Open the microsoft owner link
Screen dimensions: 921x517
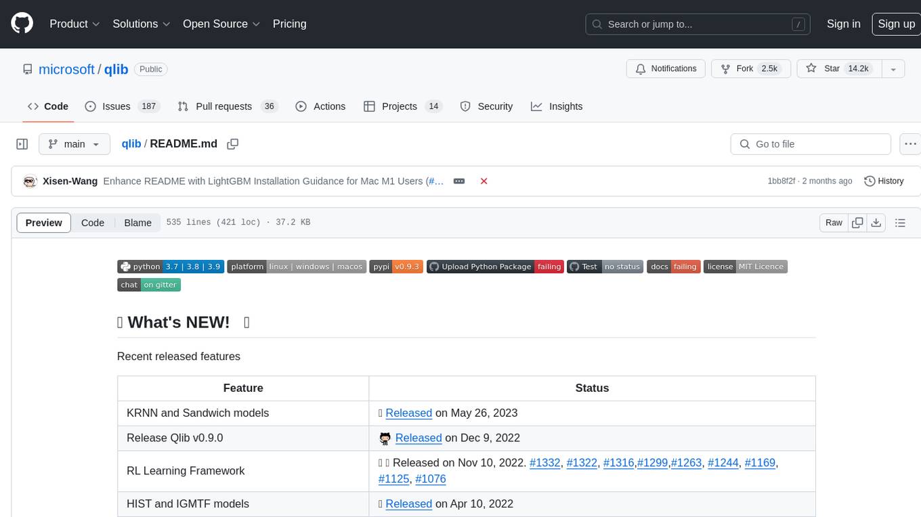66,69
